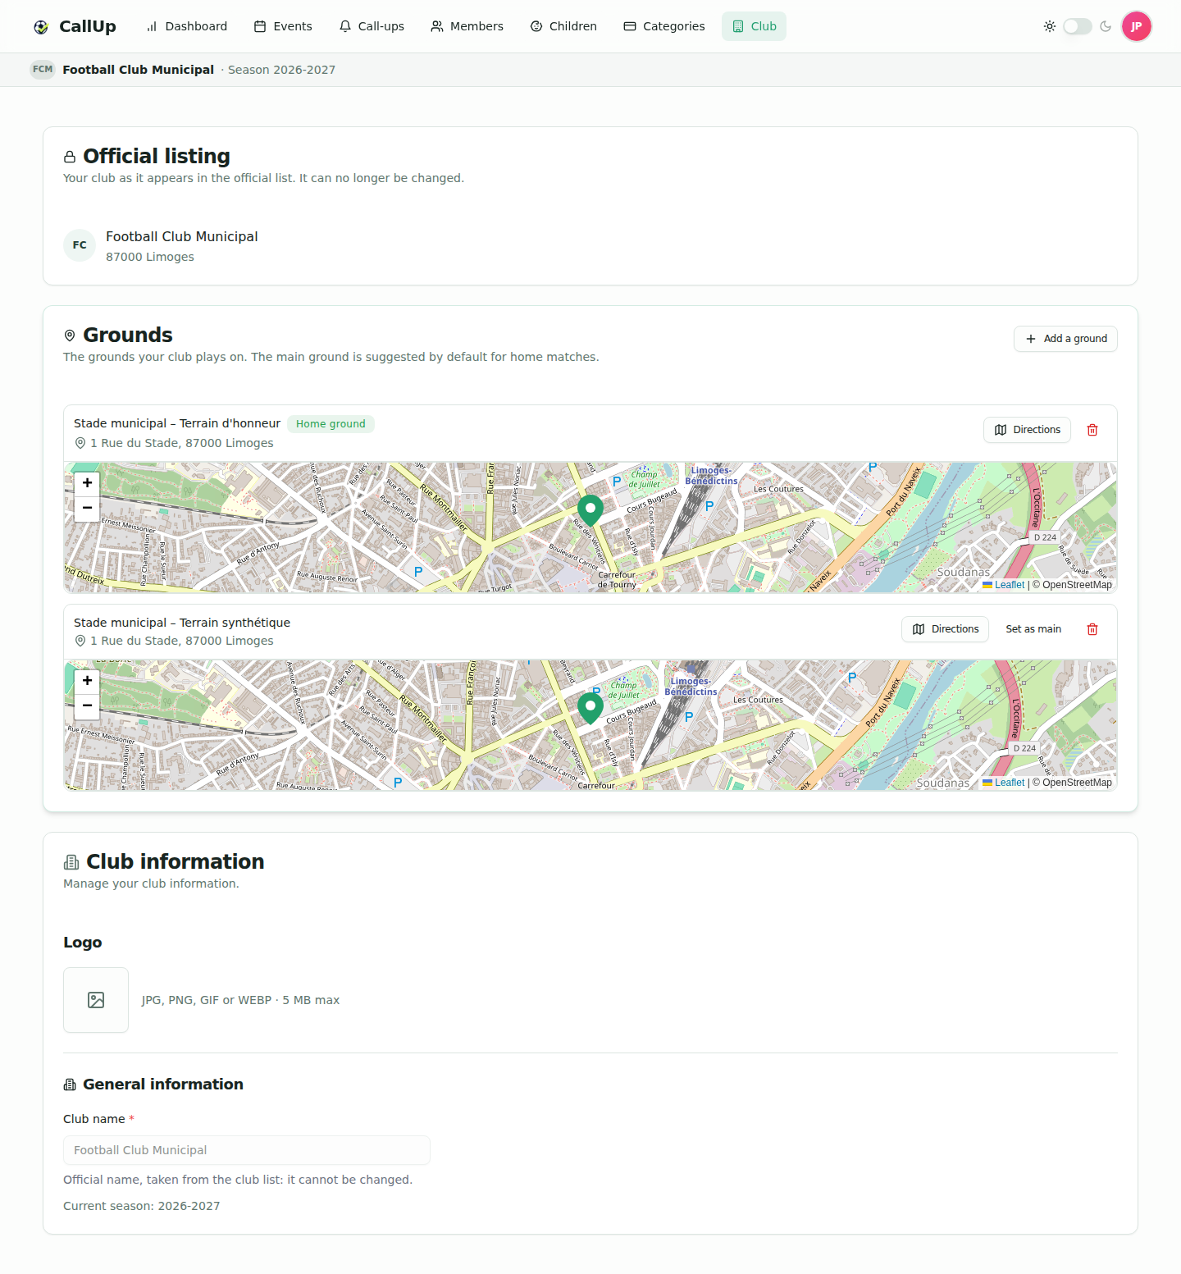The height and width of the screenshot is (1274, 1181).
Task: Open Leaflet link on Terrain d'honneur map
Action: point(1004,585)
